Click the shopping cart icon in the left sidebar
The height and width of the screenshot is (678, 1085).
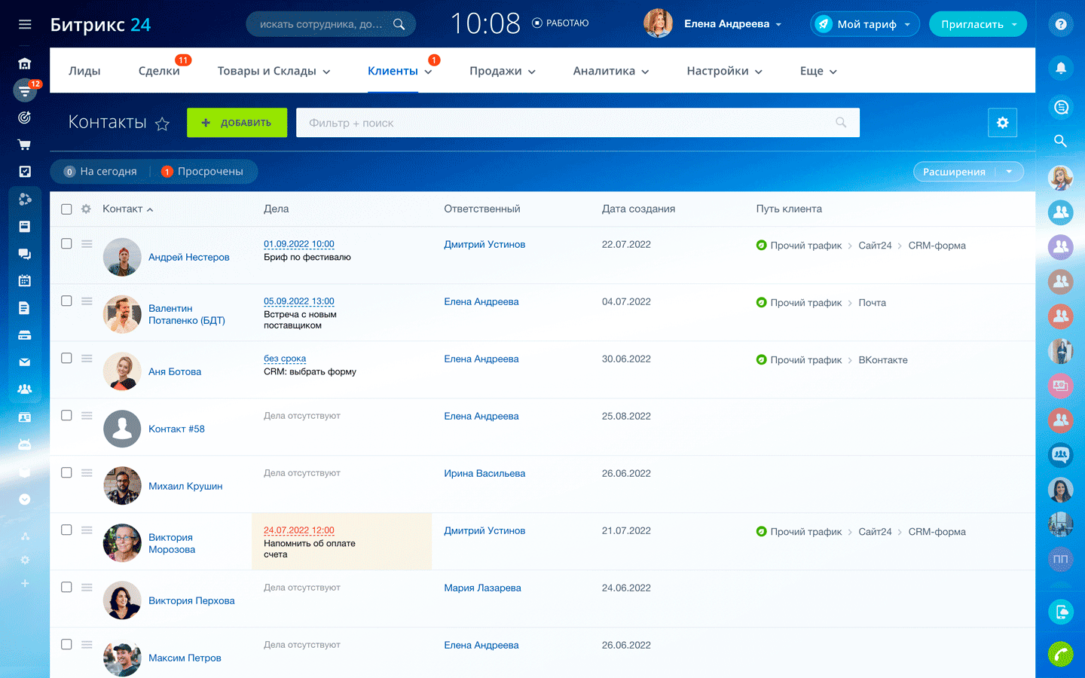25,145
